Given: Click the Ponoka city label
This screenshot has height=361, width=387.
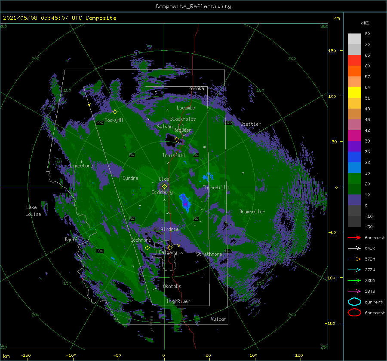Looking at the screenshot, I should coord(196,88).
